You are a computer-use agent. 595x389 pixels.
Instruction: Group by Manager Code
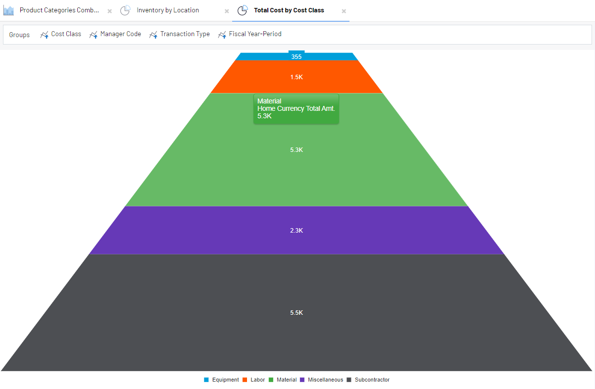click(120, 34)
